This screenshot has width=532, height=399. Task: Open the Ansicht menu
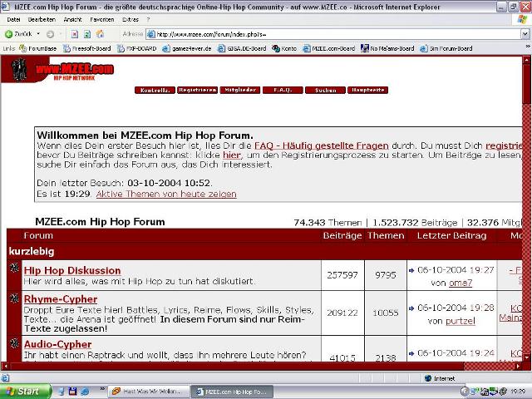72,20
